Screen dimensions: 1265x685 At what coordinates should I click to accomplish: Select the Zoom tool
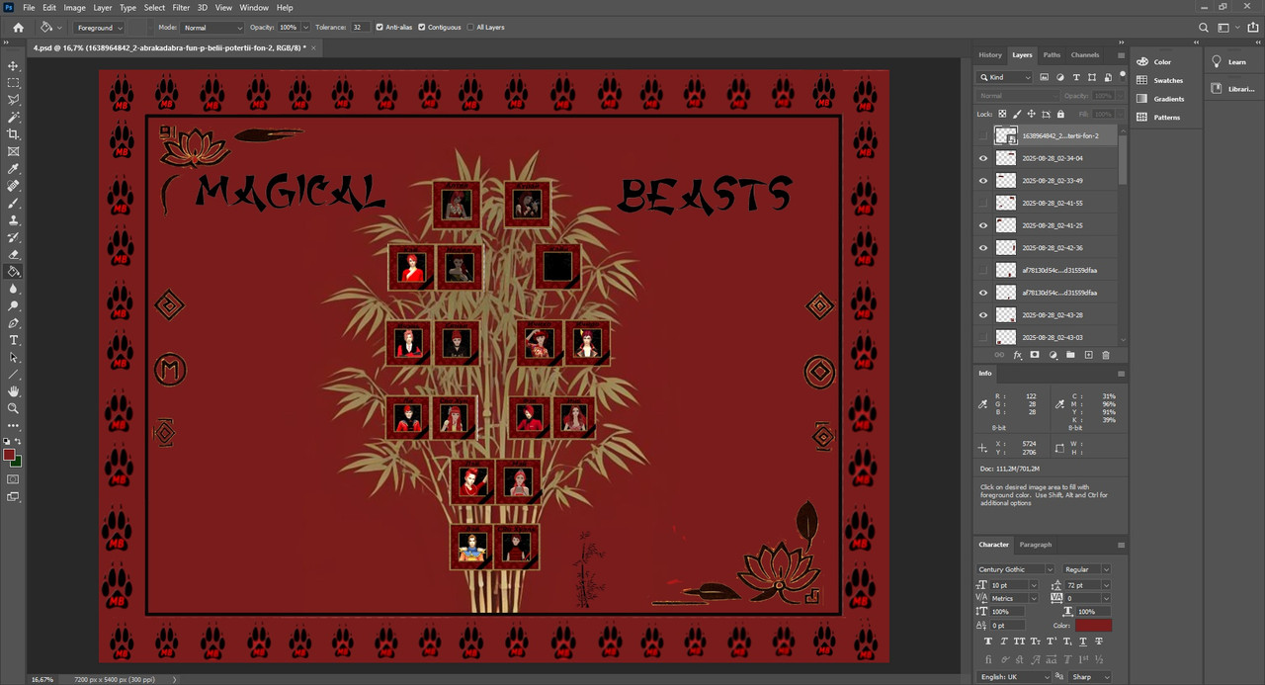point(14,408)
